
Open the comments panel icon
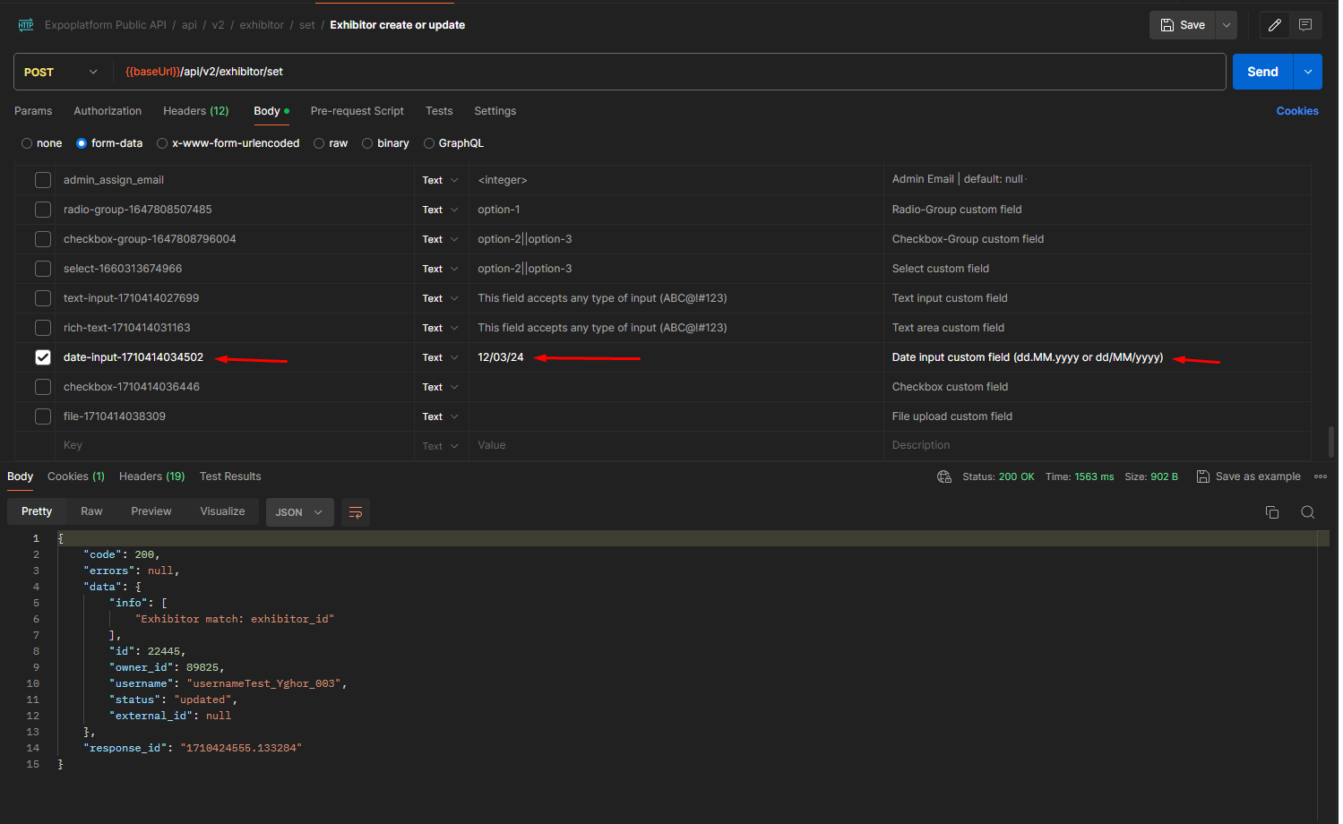[x=1305, y=24]
